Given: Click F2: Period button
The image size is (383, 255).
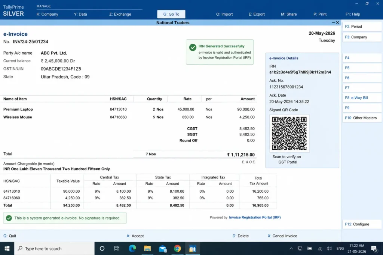Looking at the screenshot, I should click(362, 27).
